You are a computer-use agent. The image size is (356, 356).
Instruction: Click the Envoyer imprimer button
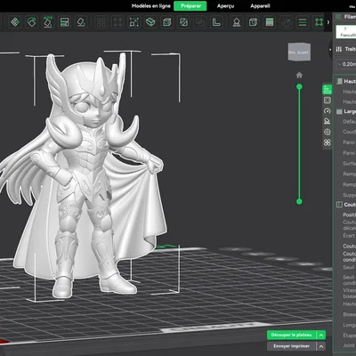coord(291,346)
